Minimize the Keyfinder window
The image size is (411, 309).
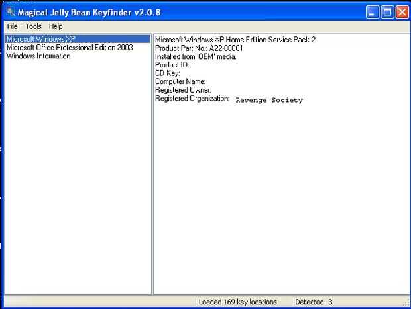(x=372, y=12)
